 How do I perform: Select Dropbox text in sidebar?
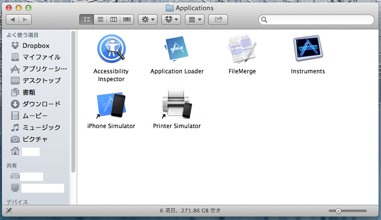[x=36, y=45]
